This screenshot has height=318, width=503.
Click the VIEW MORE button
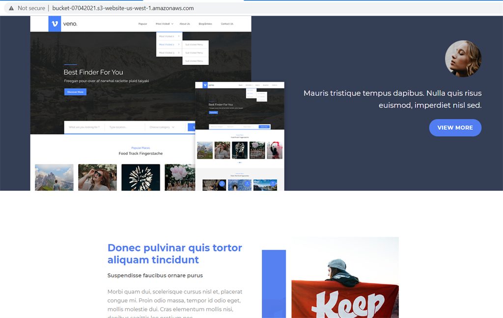455,128
